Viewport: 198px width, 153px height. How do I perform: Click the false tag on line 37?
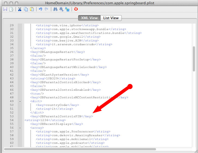click(38, 56)
